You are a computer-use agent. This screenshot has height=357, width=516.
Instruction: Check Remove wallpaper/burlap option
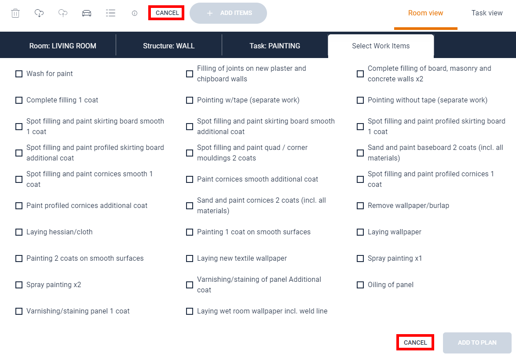(360, 206)
